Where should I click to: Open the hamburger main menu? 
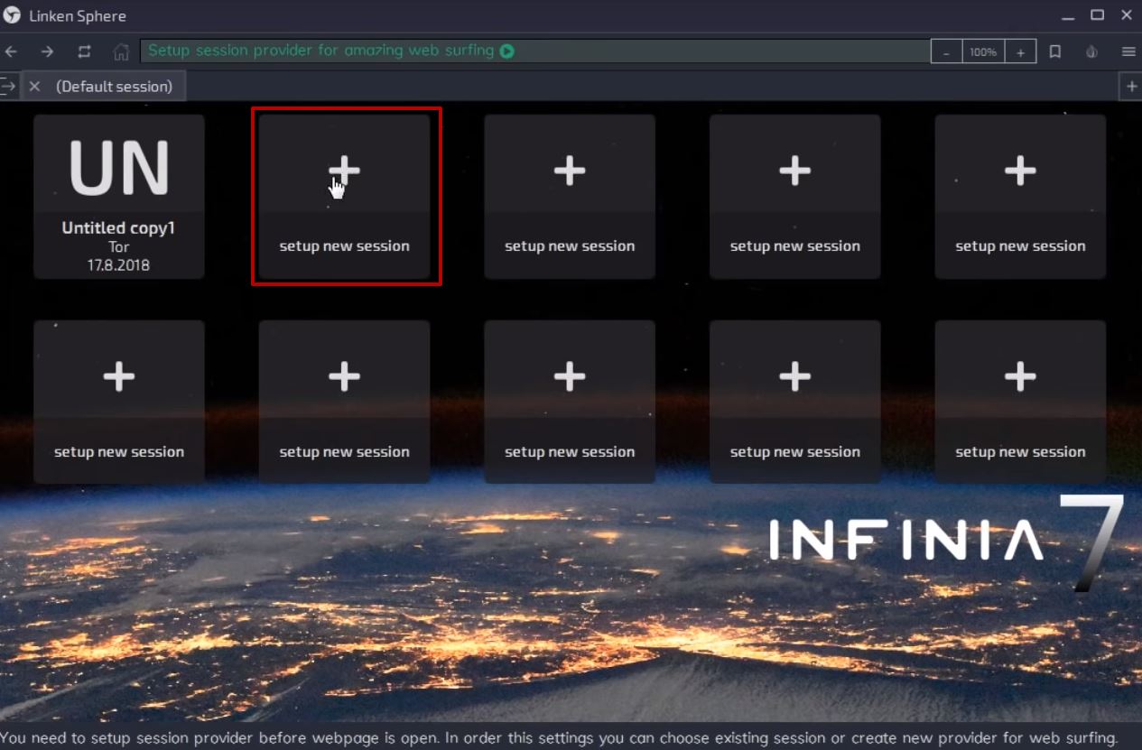[x=1128, y=51]
